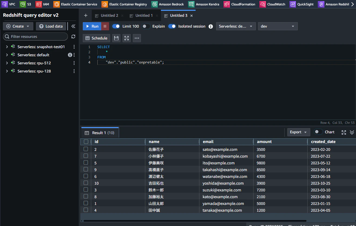Show info about Isolated session
This screenshot has height=226, width=356.
[x=211, y=26]
